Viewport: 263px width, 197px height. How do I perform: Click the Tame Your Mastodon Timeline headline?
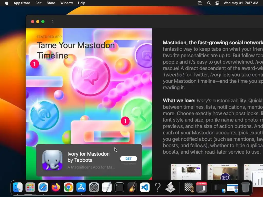click(x=76, y=50)
